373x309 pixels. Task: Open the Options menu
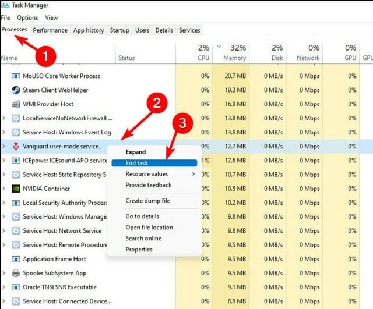[27, 18]
